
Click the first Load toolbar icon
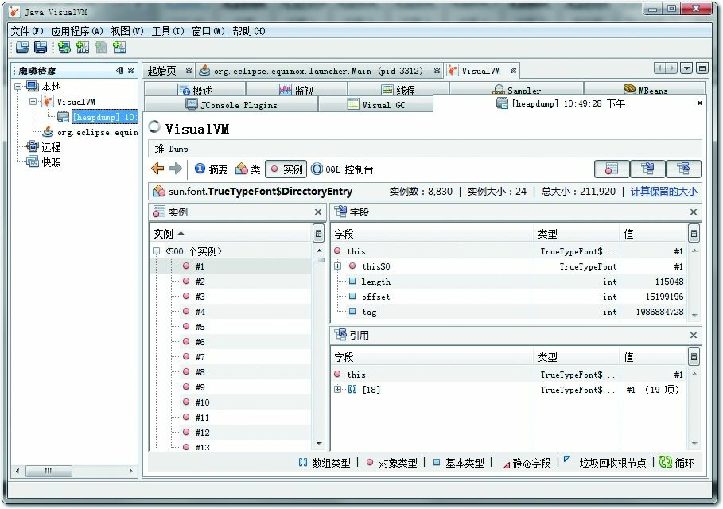[x=21, y=47]
